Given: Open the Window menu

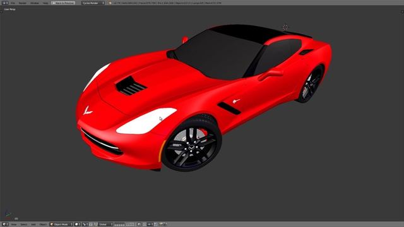Looking at the screenshot, I should [x=35, y=3].
